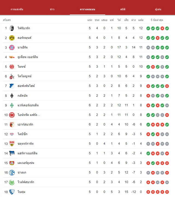
Task: Switch to the ข่าว tab
Action: coord(52,9)
